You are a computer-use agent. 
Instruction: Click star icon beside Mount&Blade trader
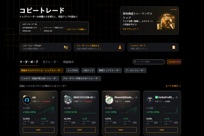136,97
